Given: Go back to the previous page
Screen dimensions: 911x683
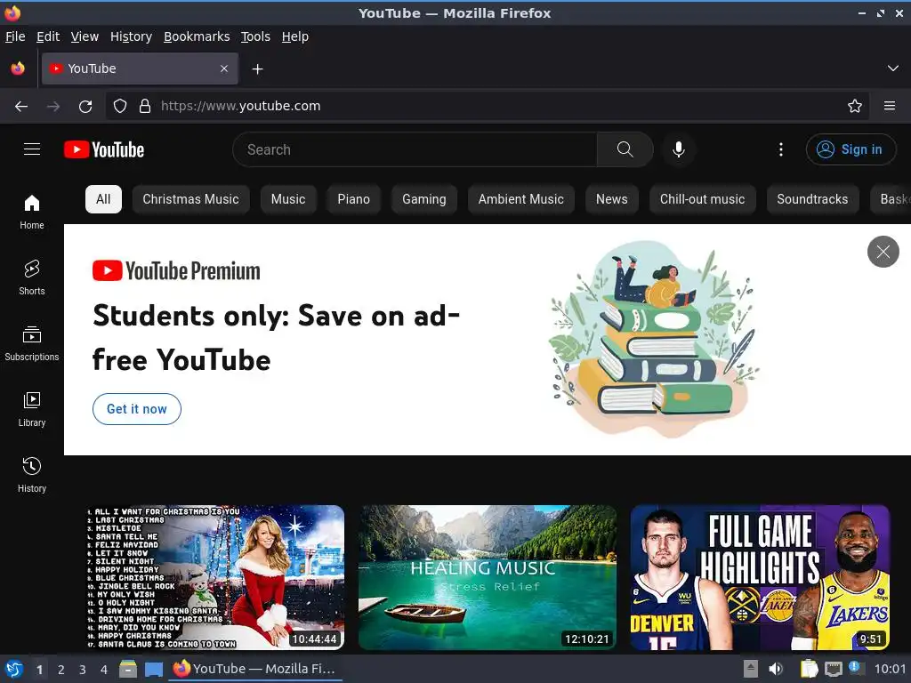Looking at the screenshot, I should 21,107.
